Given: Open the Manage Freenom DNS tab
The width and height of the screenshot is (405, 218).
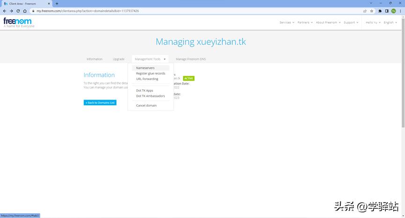Looking at the screenshot, I should coord(191,59).
